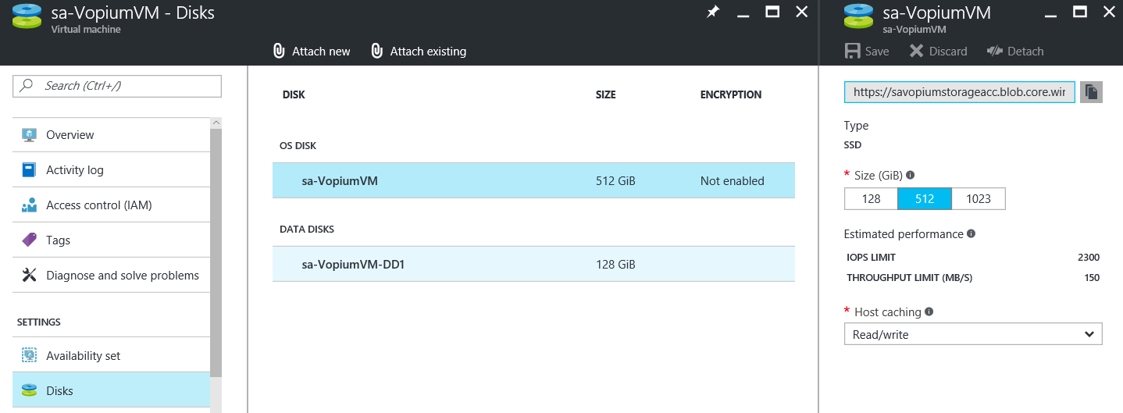Screen dimensions: 1123x413
Task: Click the Search (Ctrl+/) field
Action: (x=117, y=86)
